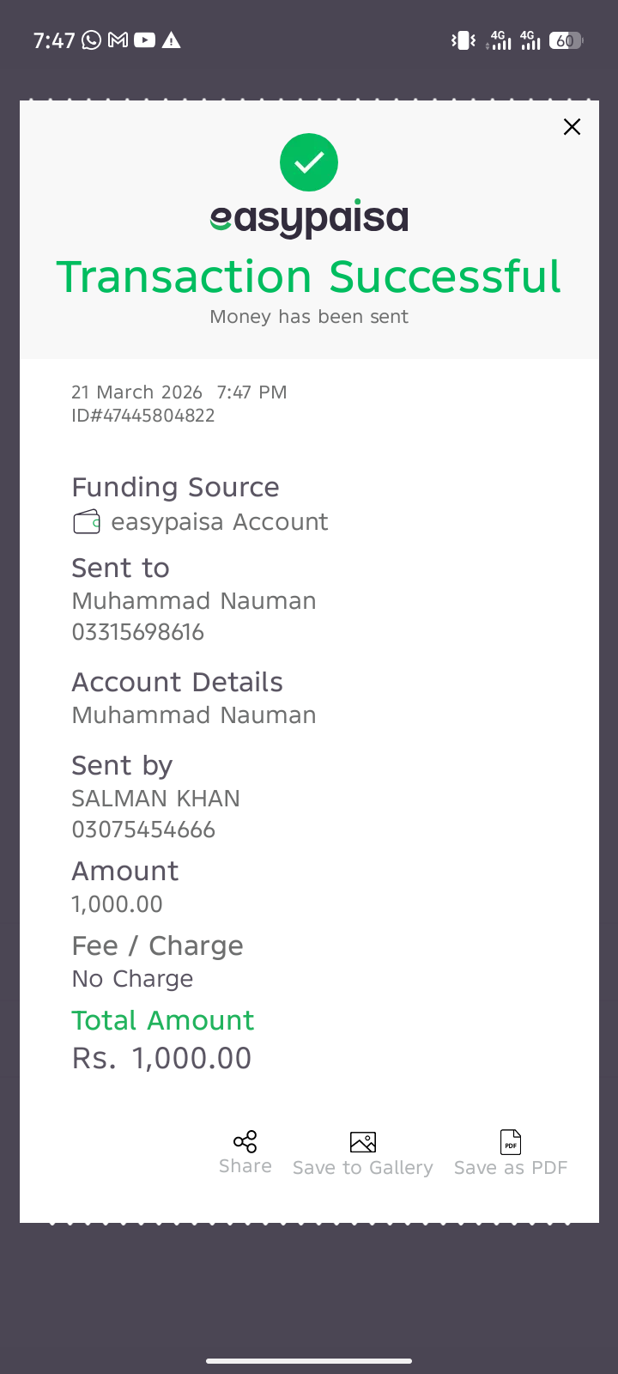
Task: Tap the transaction ID number
Action: [143, 416]
